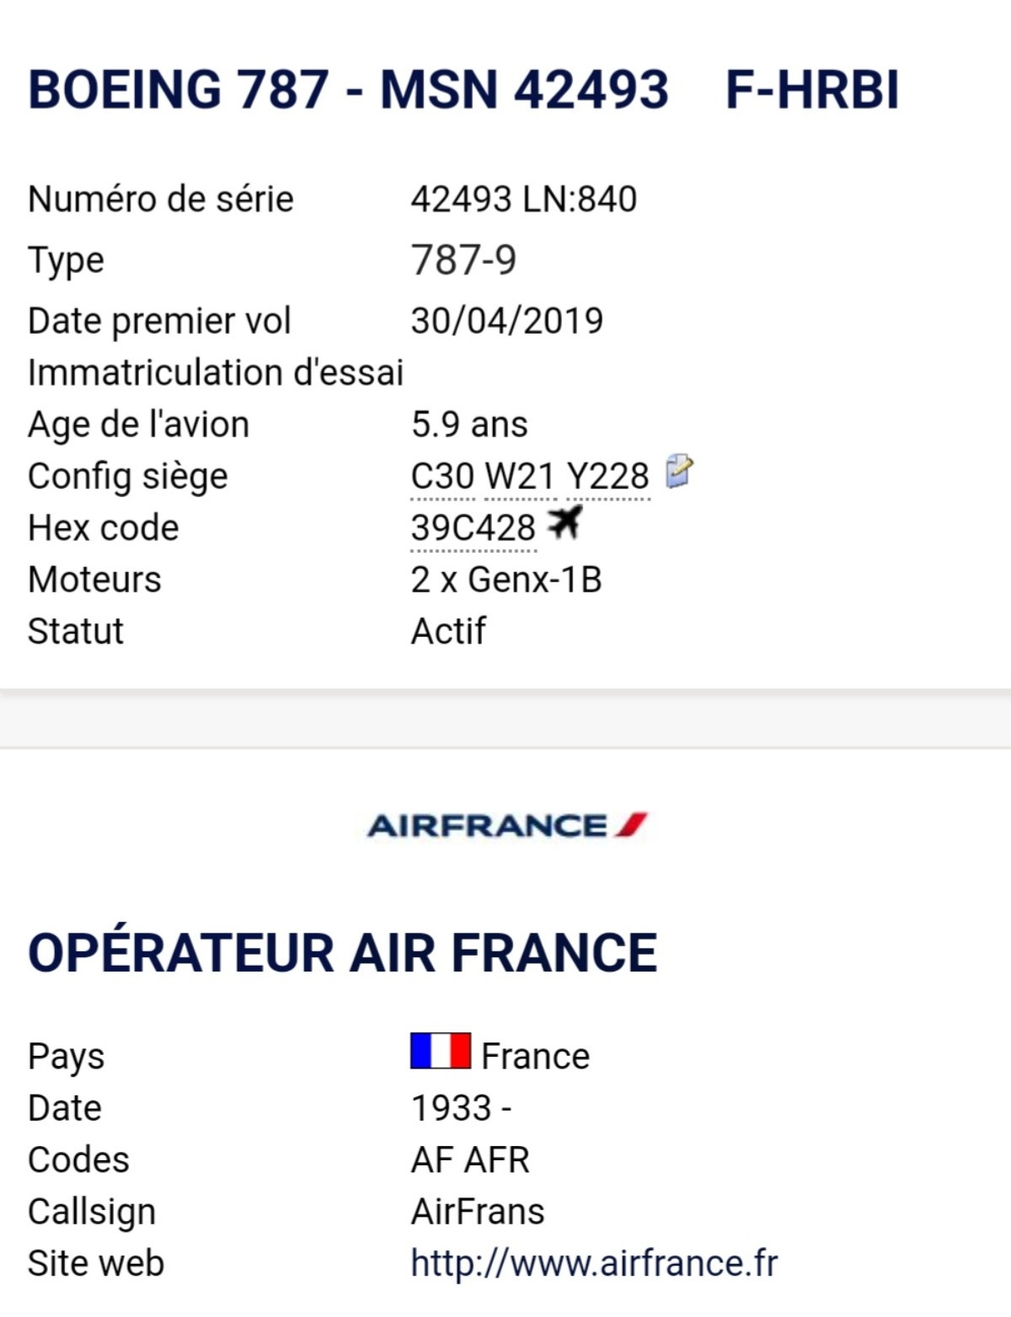Click the C30 business class seat code

pyautogui.click(x=442, y=476)
